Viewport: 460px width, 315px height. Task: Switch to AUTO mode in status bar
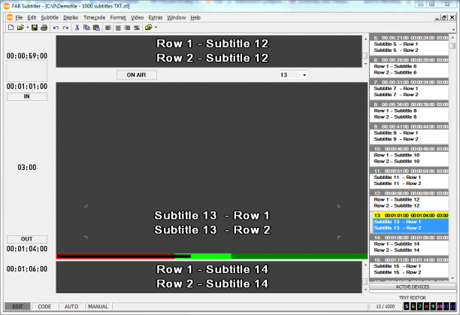point(71,307)
